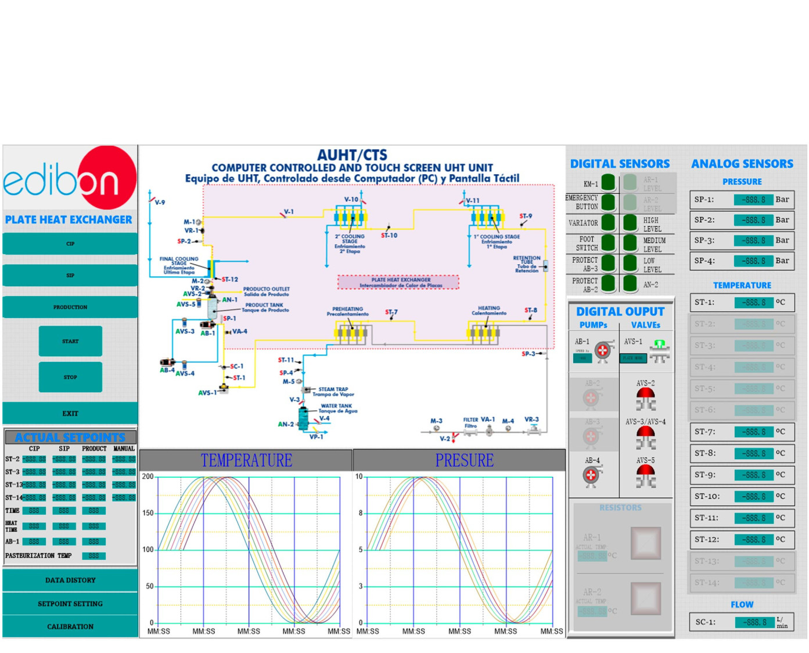Open the Calibration screen
809x653 pixels.
click(x=70, y=627)
